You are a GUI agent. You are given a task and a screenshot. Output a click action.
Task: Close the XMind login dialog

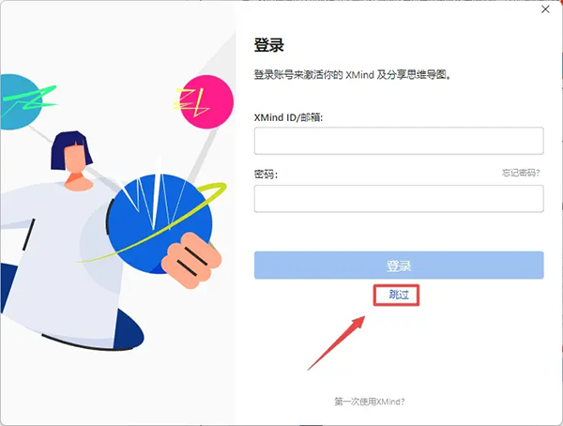pos(545,9)
